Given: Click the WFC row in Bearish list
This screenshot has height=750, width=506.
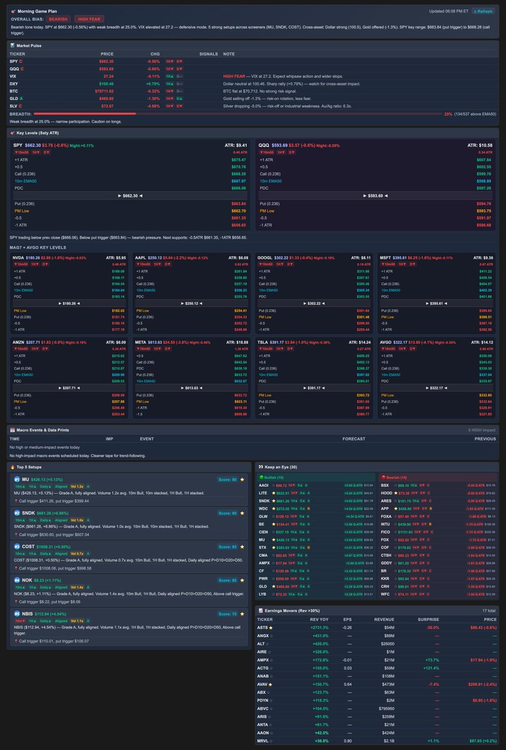Looking at the screenshot, I should click(438, 594).
